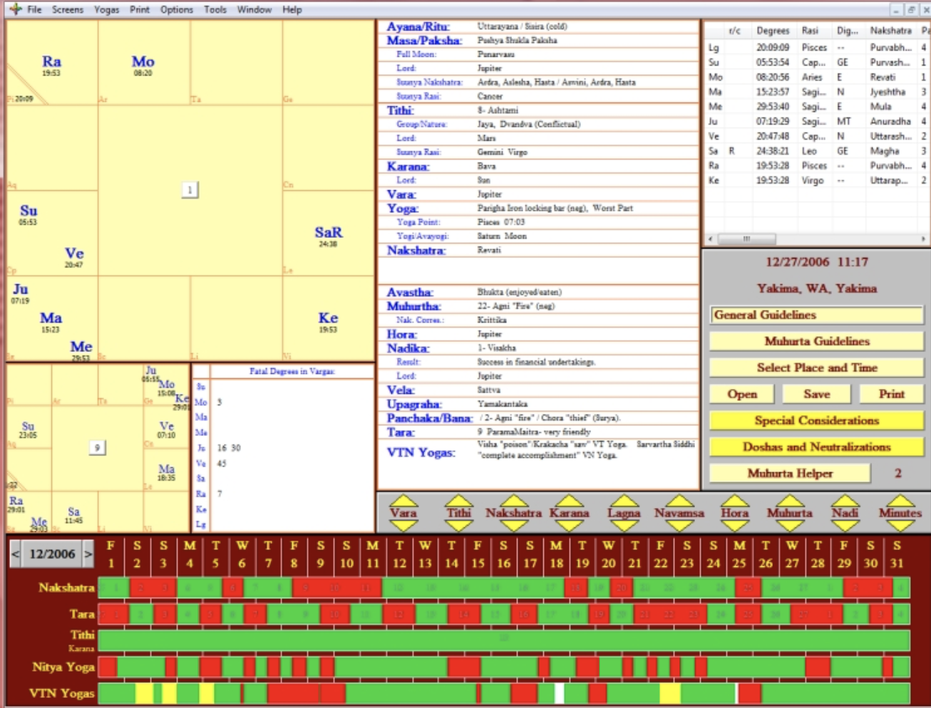
Task: Select Monday 4 in the calendar header
Action: coord(189,554)
